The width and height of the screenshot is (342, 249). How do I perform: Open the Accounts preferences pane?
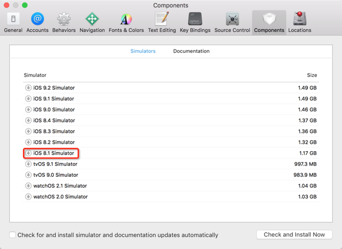(x=37, y=22)
